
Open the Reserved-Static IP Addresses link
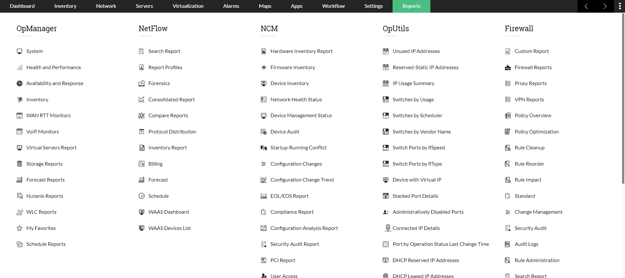tap(425, 68)
